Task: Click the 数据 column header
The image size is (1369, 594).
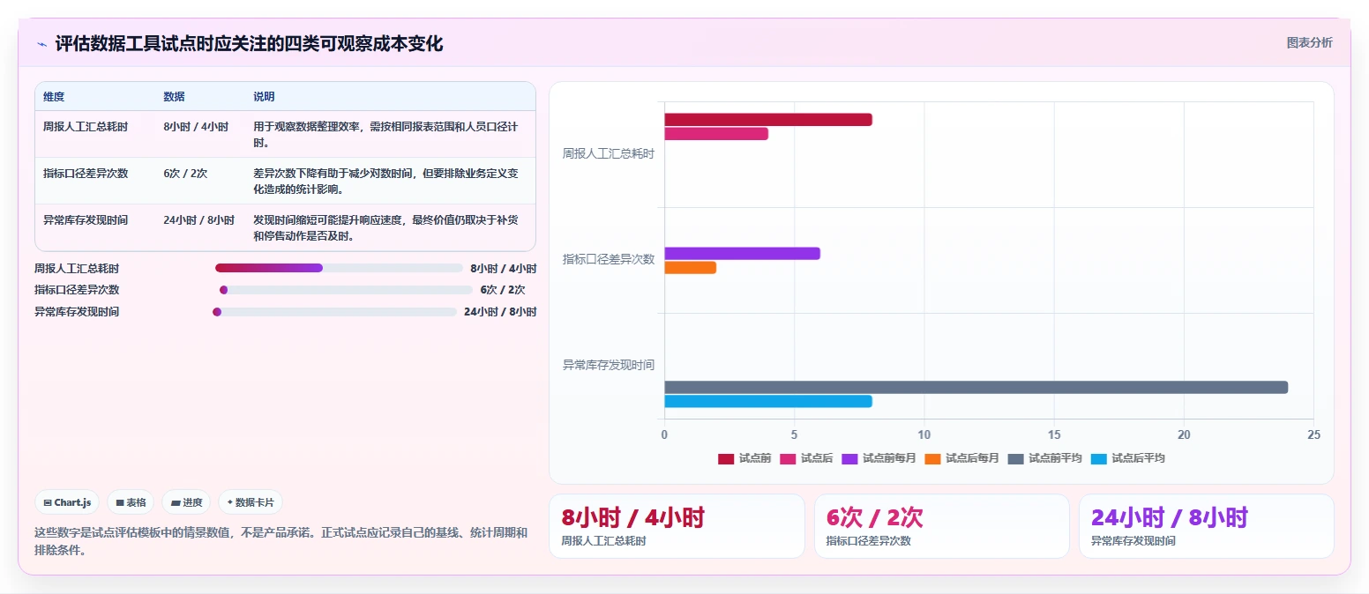Action: [x=174, y=97]
